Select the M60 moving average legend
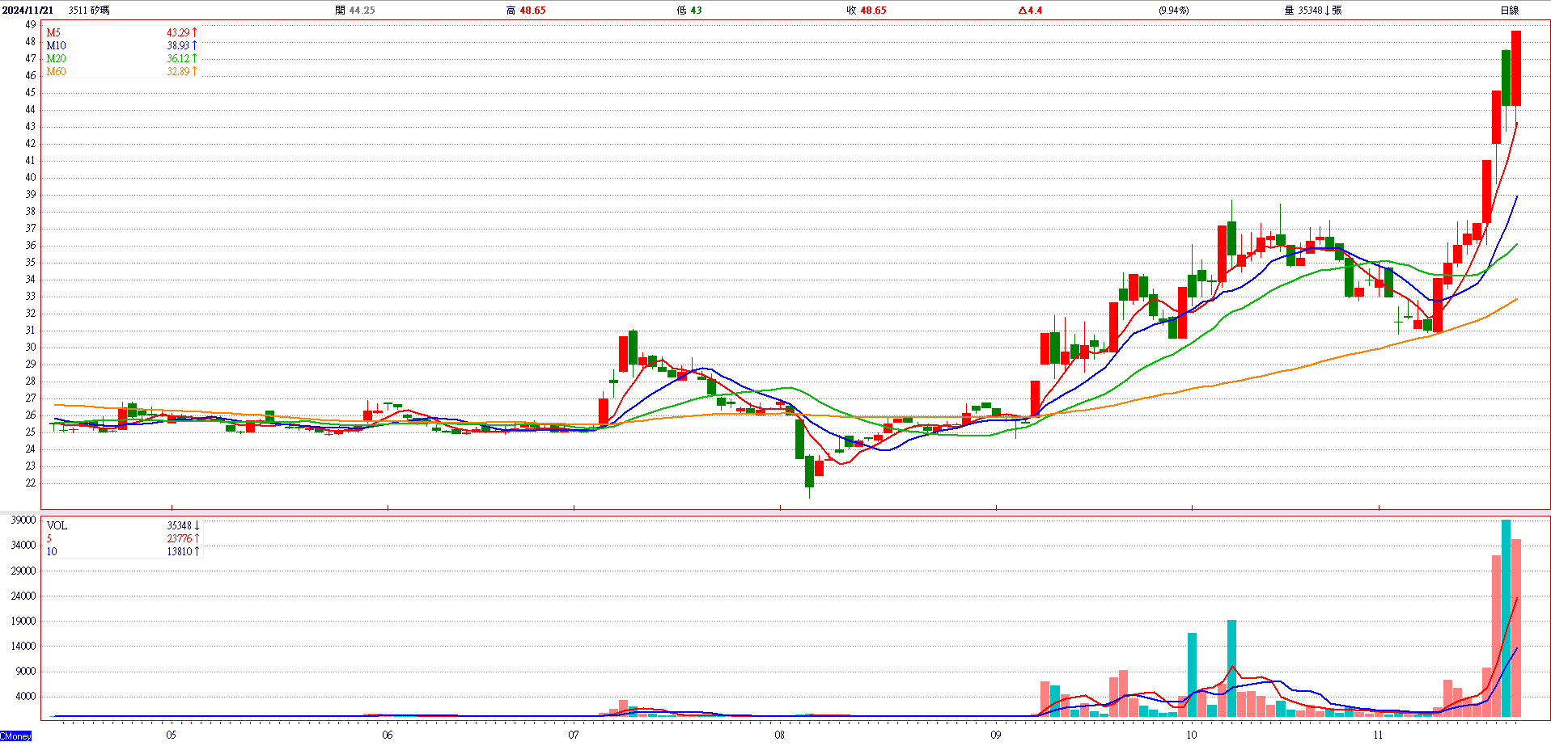Viewport: 1551px width, 746px height. 56,72
